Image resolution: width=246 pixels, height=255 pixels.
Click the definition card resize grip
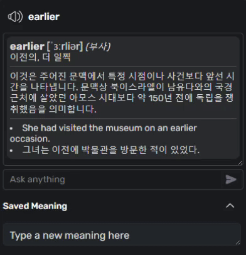click(x=240, y=163)
